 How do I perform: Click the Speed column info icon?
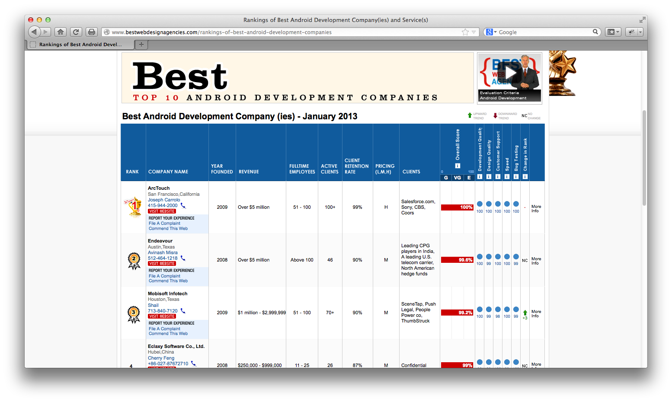(x=507, y=176)
